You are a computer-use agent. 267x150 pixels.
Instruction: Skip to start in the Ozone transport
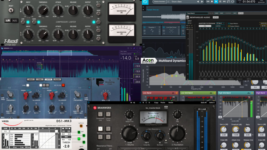point(208,2)
